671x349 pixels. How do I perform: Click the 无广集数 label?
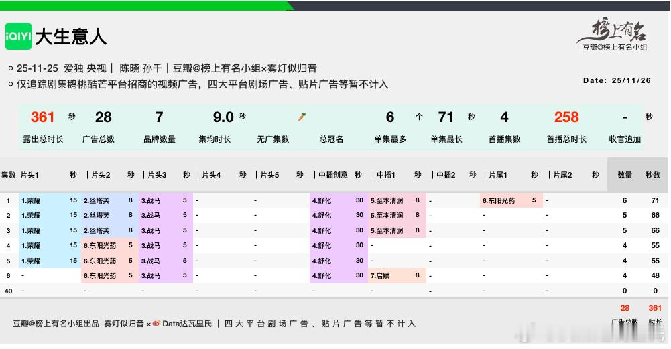[273, 139]
